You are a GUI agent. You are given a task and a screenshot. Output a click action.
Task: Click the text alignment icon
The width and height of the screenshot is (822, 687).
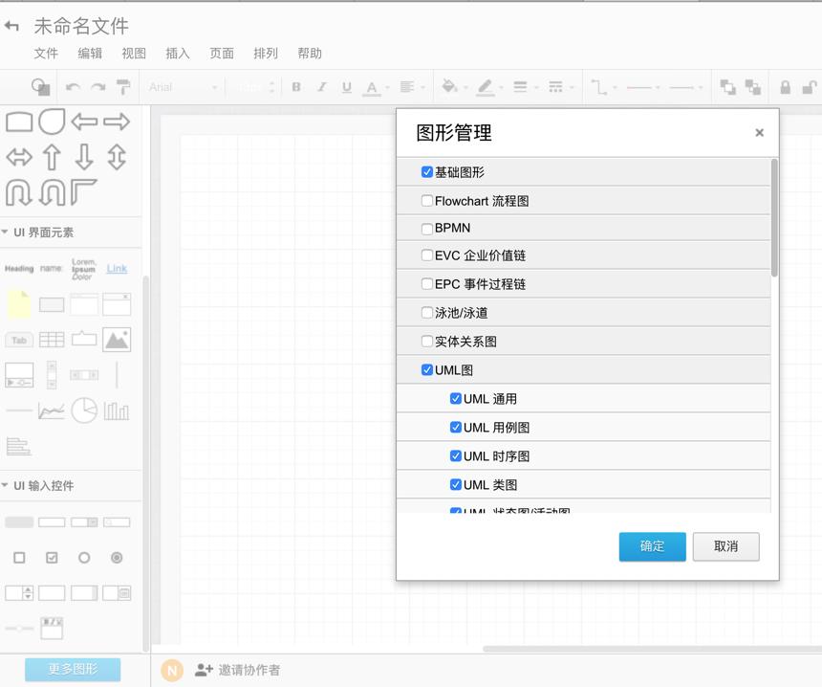[x=407, y=87]
